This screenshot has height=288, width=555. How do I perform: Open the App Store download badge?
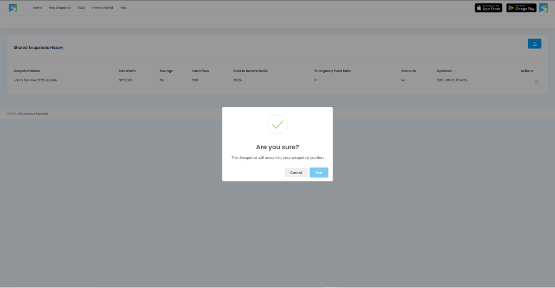pos(488,8)
